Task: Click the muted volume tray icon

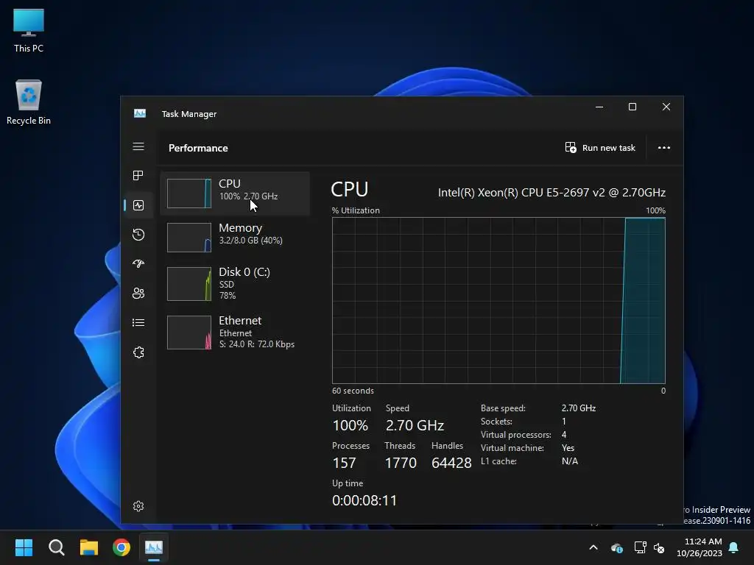Action: point(659,547)
